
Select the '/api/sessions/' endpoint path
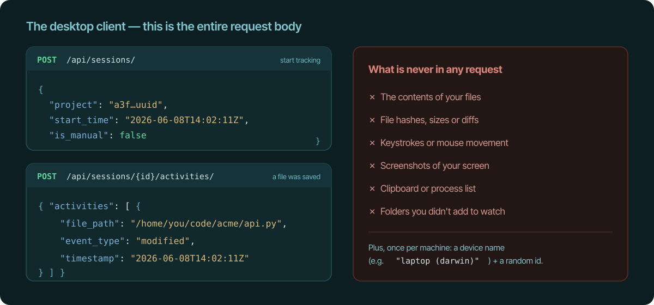click(101, 60)
